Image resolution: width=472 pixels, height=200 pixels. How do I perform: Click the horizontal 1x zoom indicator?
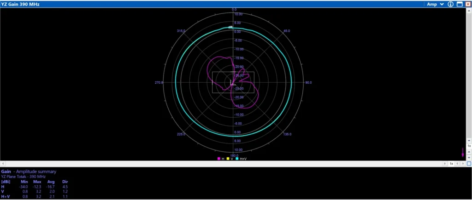451,164
